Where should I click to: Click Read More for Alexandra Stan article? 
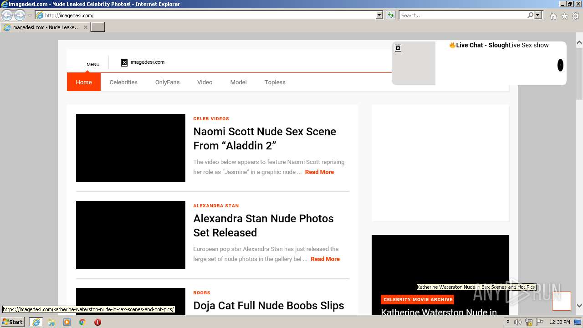(325, 259)
